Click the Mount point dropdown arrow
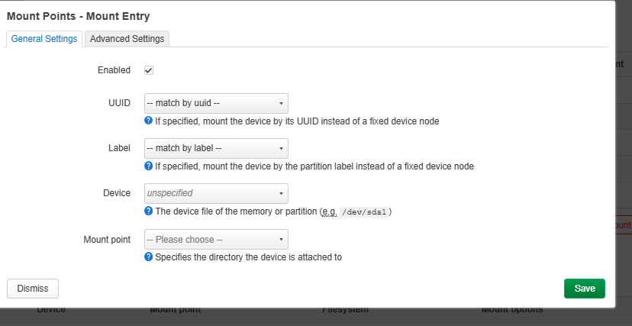This screenshot has height=326, width=632. click(281, 239)
